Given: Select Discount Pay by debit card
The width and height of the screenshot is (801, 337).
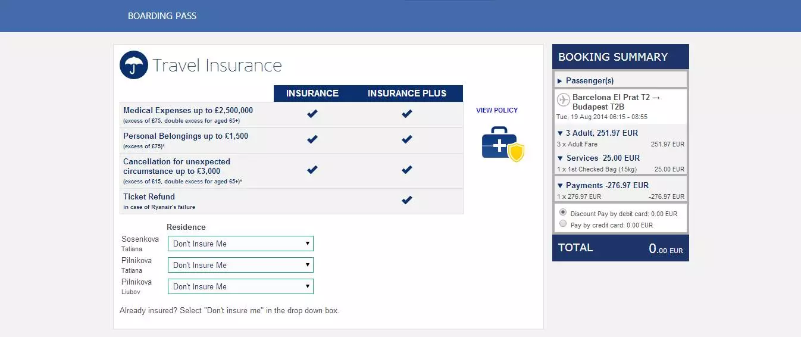Looking at the screenshot, I should click(563, 213).
